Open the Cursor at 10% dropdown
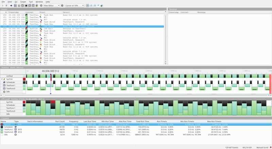 75,5
